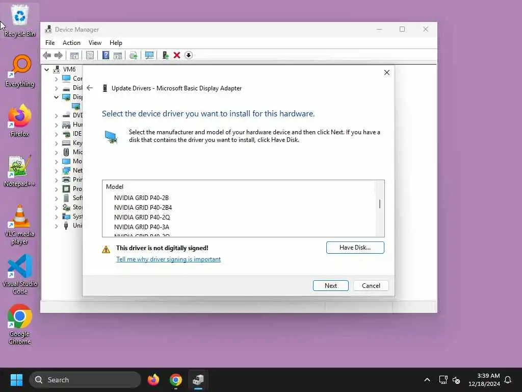
Task: Click the Firefox icon in the taskbar
Action: tap(153, 380)
